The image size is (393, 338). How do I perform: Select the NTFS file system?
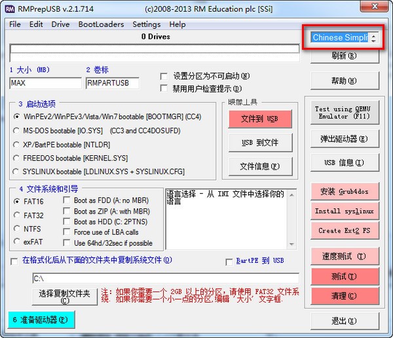[17, 229]
